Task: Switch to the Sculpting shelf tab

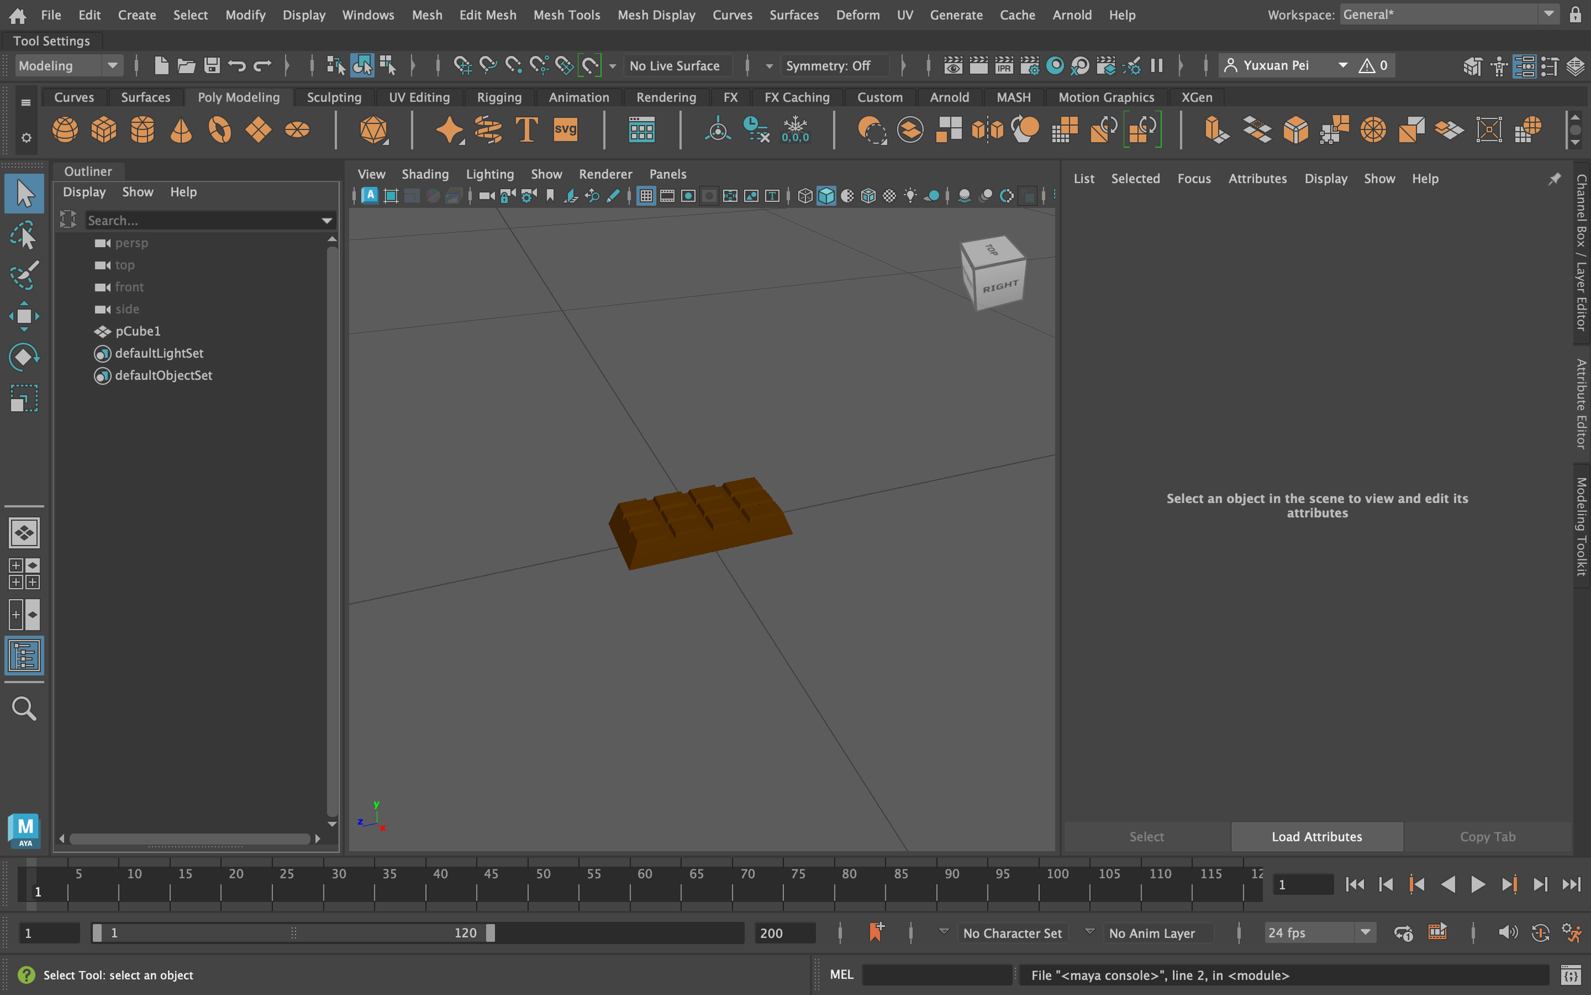Action: click(333, 97)
